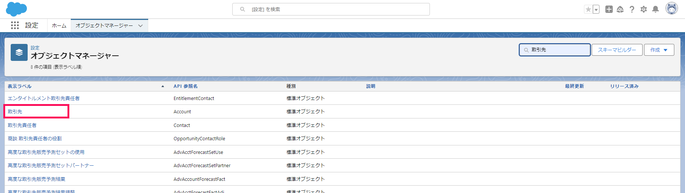Sort by 説明 column header
The image size is (685, 193).
pos(371,86)
